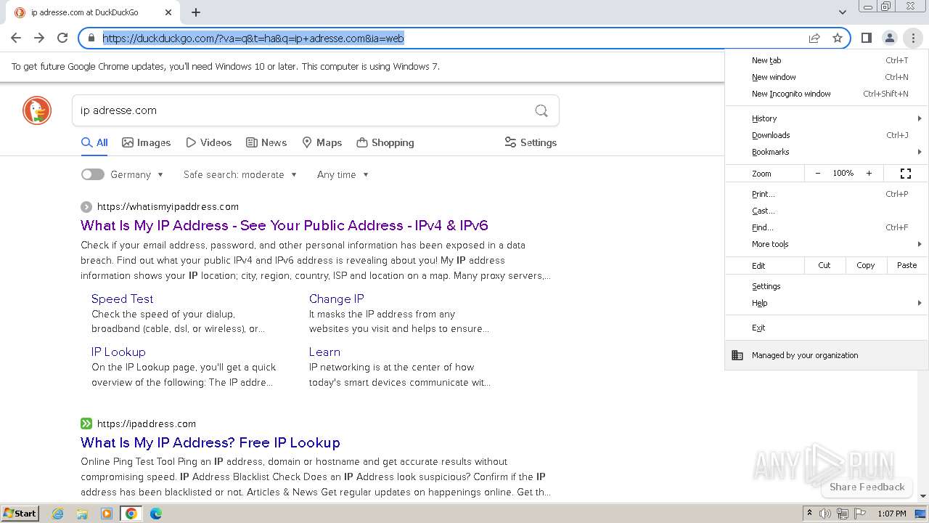This screenshot has height=523, width=929.
Task: Expand the Bookmarks submenu
Action: pyautogui.click(x=827, y=152)
